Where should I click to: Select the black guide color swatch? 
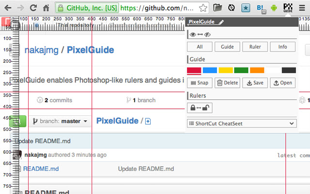coord(289,70)
